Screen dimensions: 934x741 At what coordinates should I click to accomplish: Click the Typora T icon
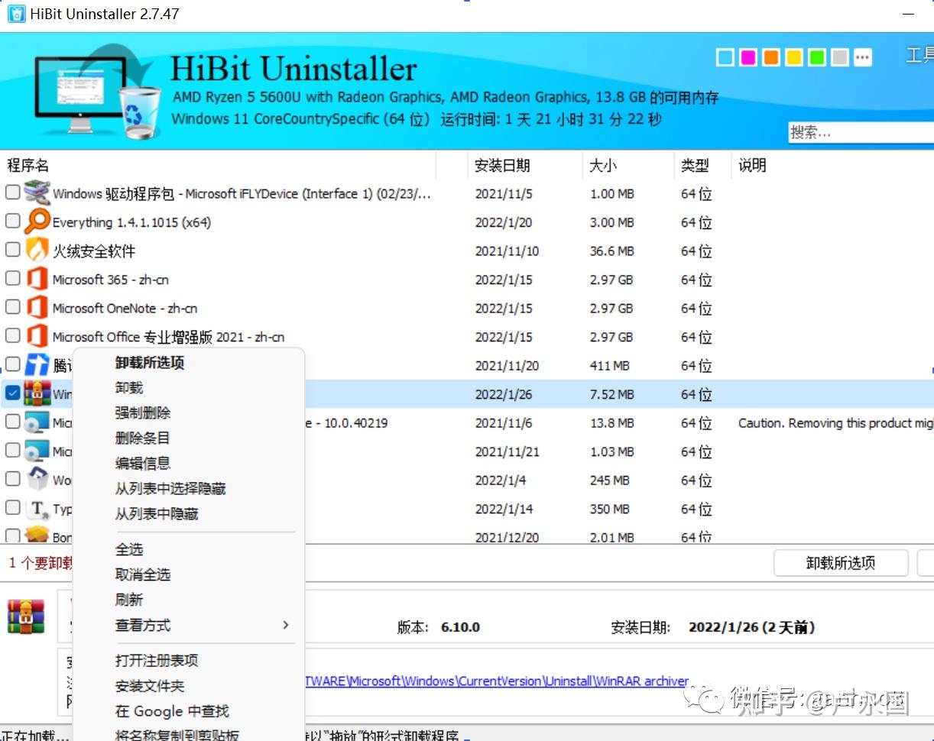[37, 509]
